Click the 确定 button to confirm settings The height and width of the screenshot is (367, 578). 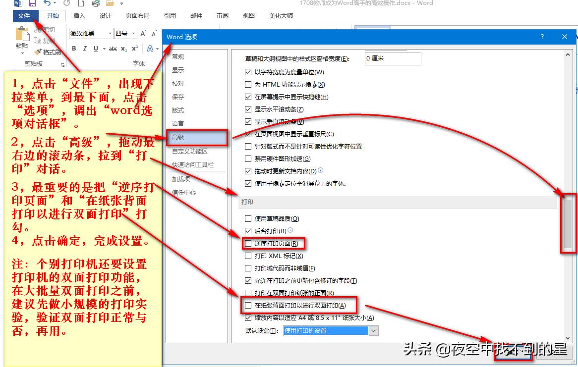click(513, 353)
